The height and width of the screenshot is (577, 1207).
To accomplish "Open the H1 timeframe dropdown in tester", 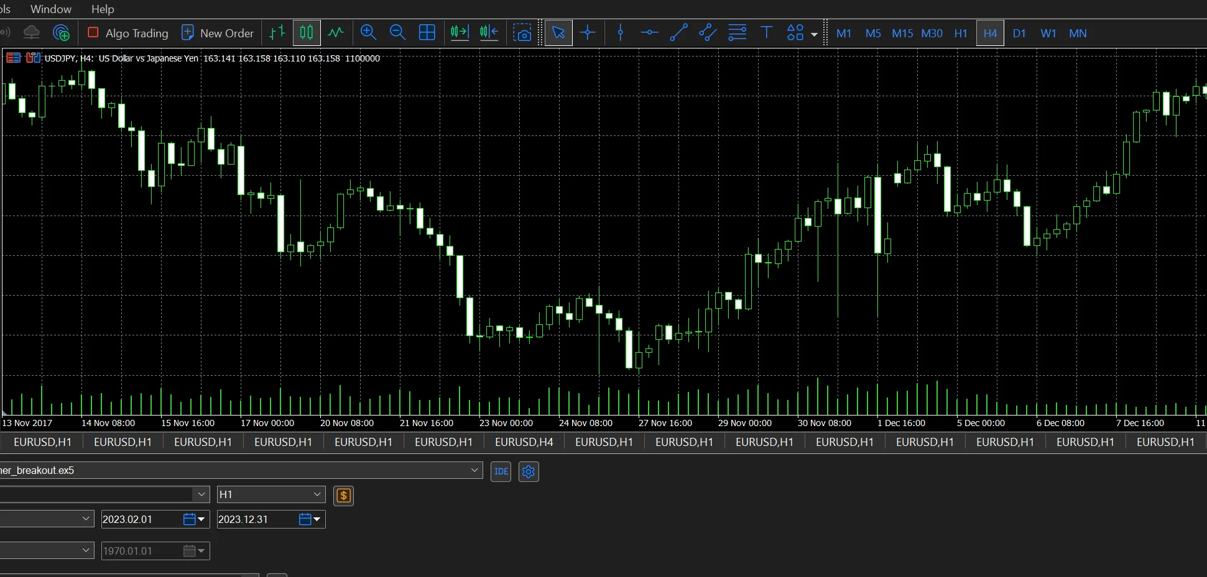I will pyautogui.click(x=271, y=494).
